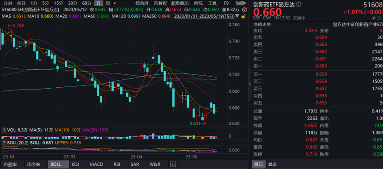Viewport: 383px width, 169px height.
Task: Expand the date range dropdown triangle
Action: coord(237,16)
